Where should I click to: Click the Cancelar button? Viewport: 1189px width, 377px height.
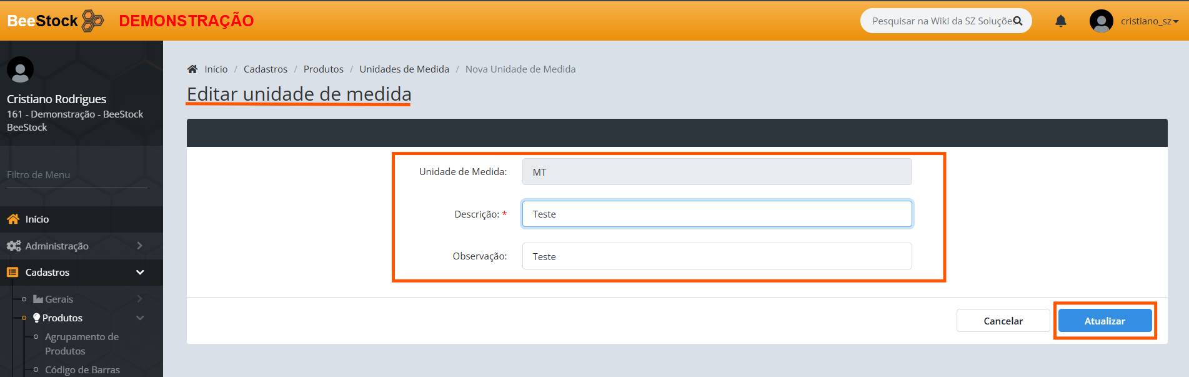(1003, 321)
